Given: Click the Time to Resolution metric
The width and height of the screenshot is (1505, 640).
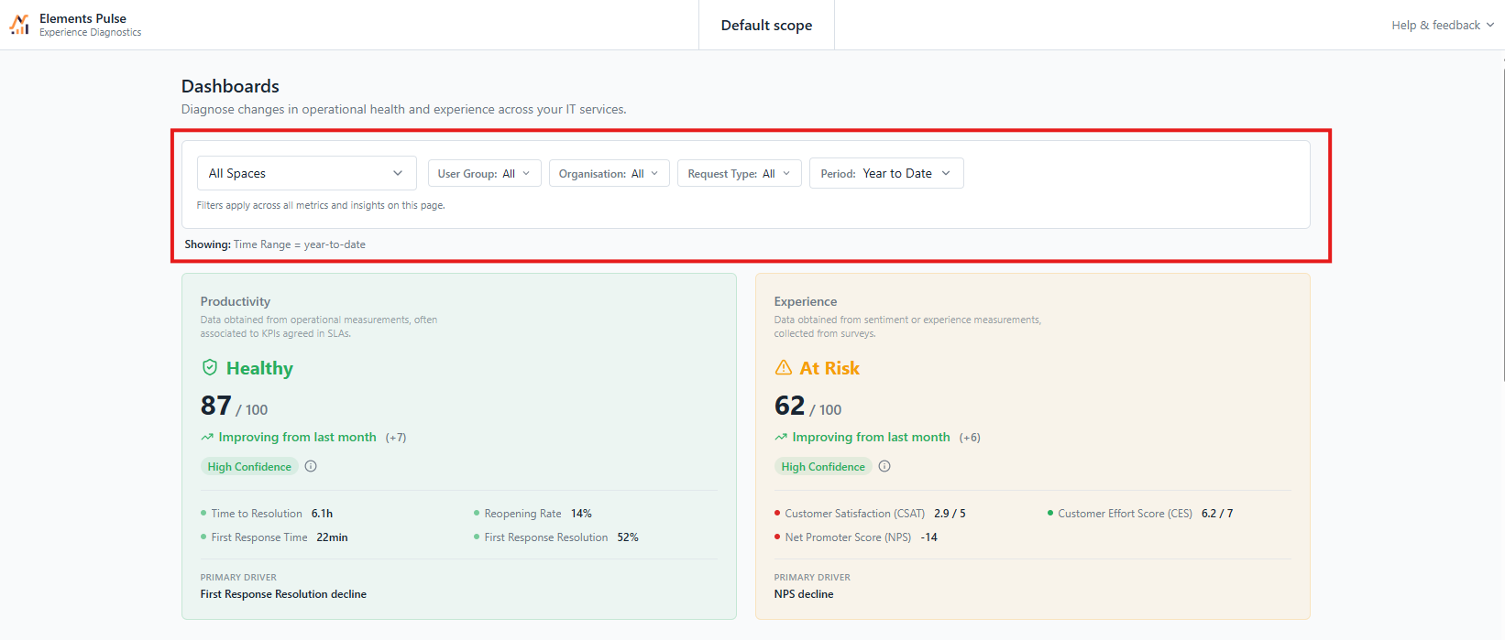Looking at the screenshot, I should click(x=267, y=514).
